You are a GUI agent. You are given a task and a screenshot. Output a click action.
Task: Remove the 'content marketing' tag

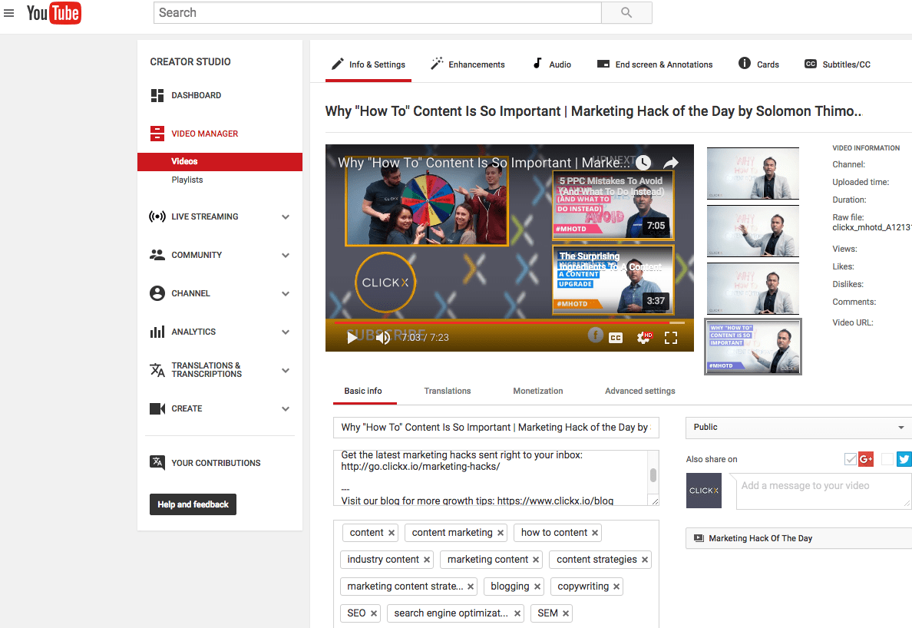point(501,533)
